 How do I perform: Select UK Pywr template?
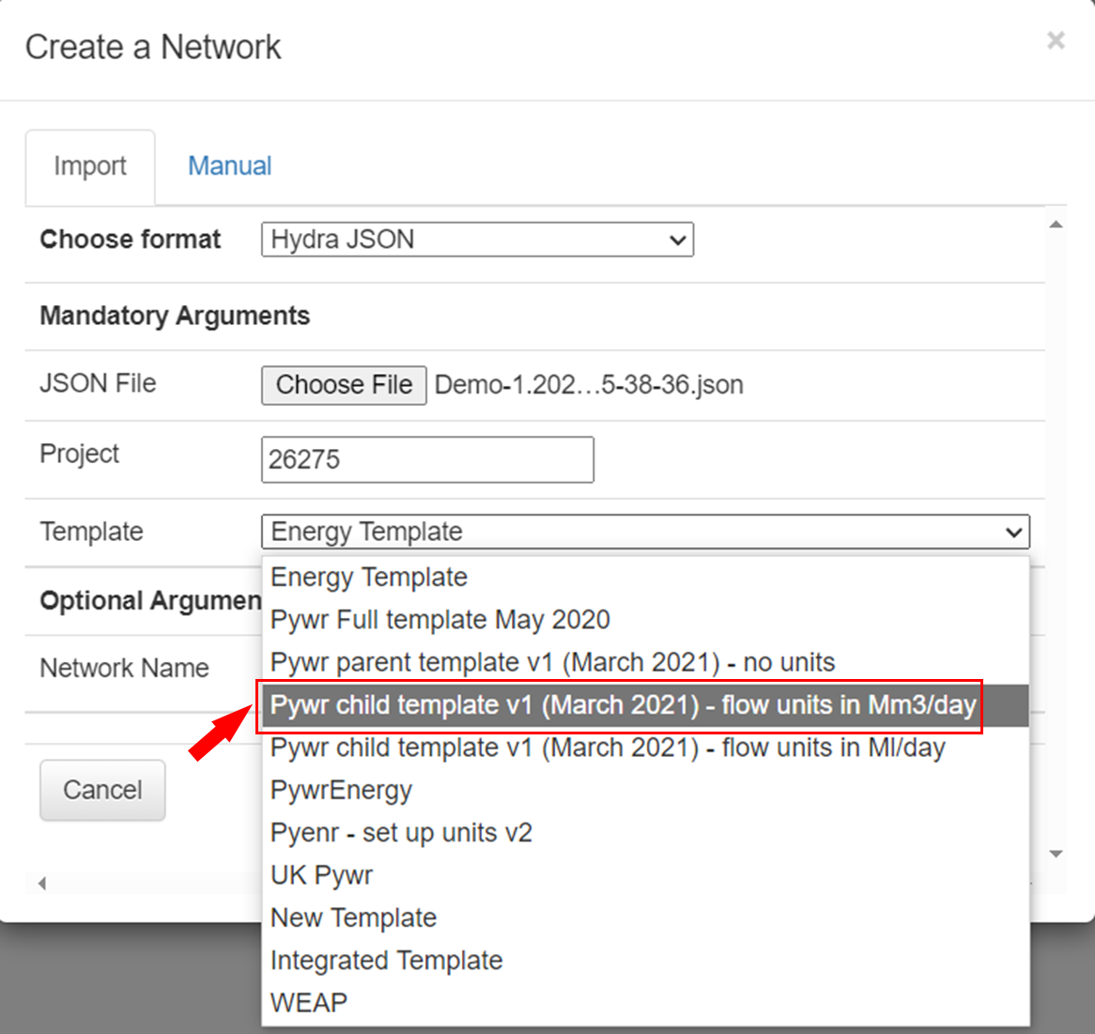click(321, 875)
